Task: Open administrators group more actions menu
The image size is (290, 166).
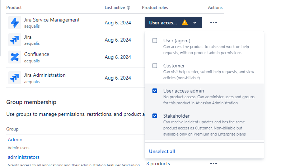Action: pyautogui.click(x=214, y=163)
